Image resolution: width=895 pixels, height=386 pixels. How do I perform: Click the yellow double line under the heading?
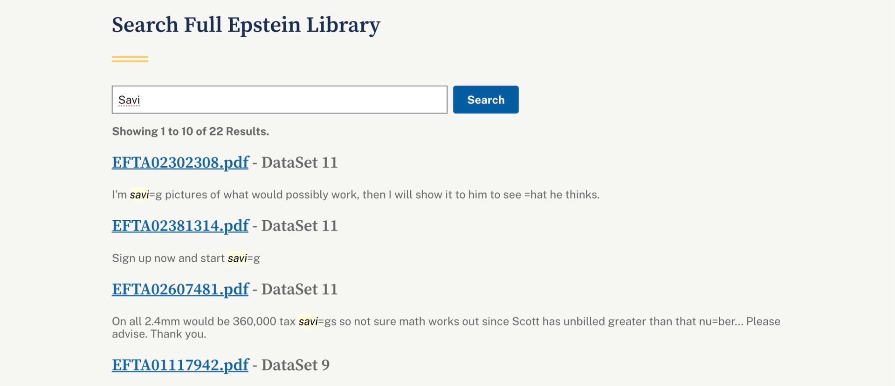pyautogui.click(x=130, y=59)
